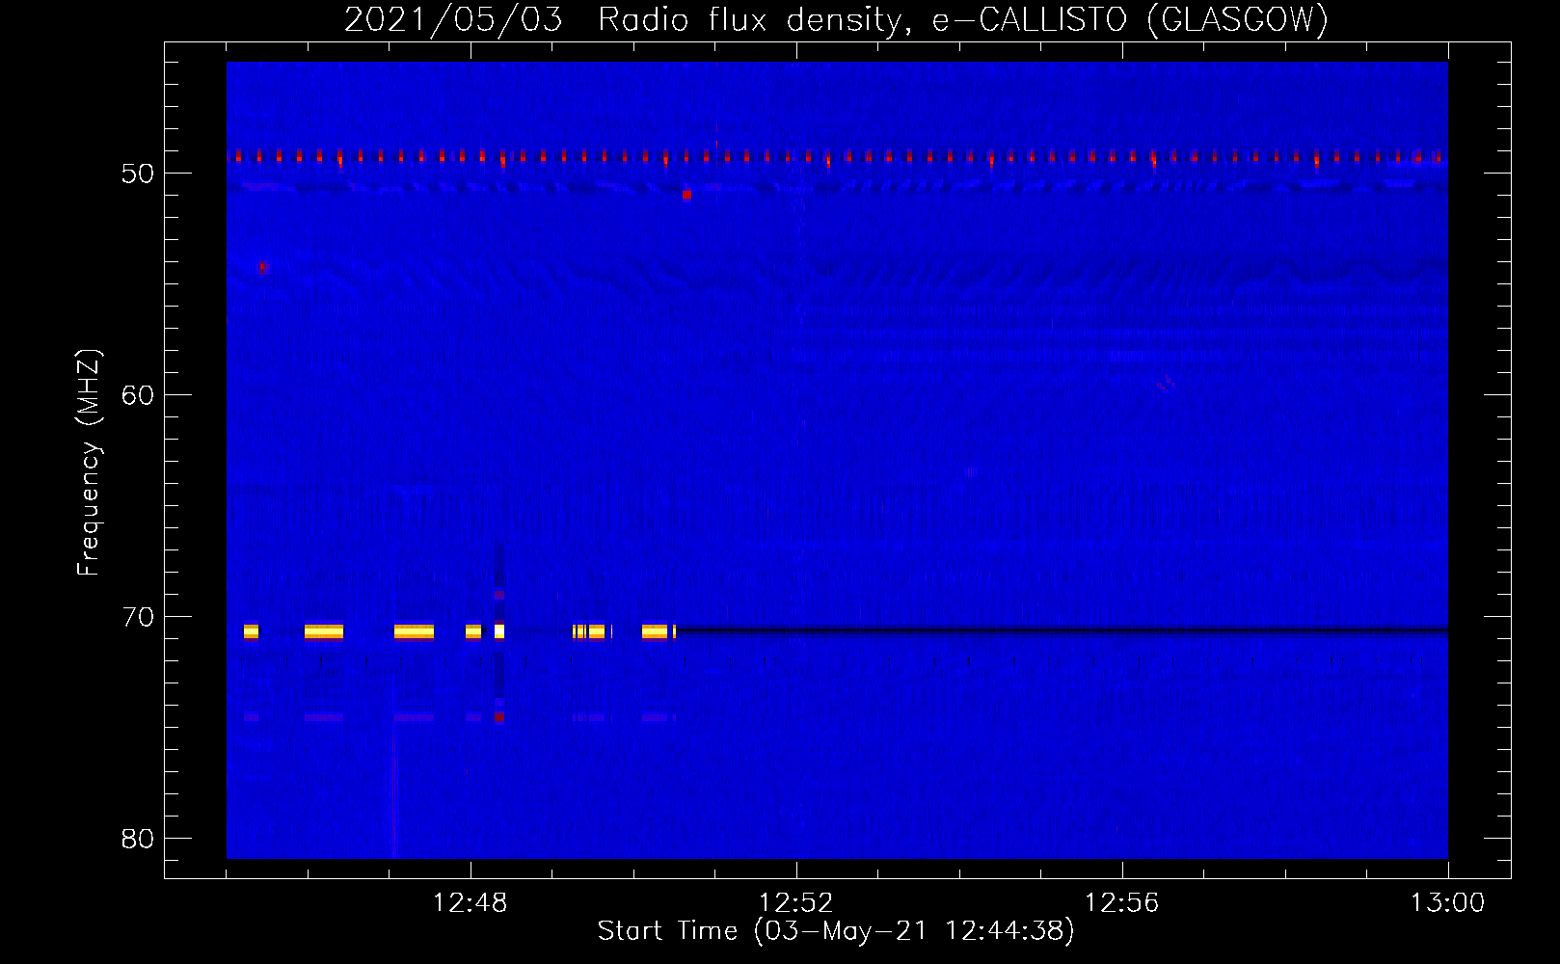Image resolution: width=1560 pixels, height=964 pixels.
Task: Click the 12:48 time tick label
Action: click(x=470, y=903)
